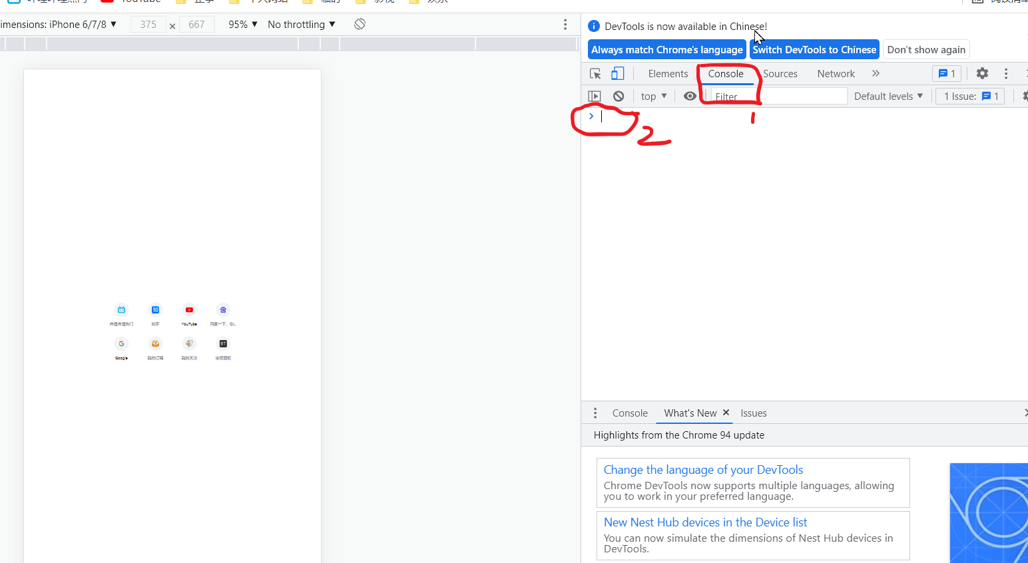Select the inspect element picker icon
Viewport: 1028px width, 563px height.
pos(595,74)
